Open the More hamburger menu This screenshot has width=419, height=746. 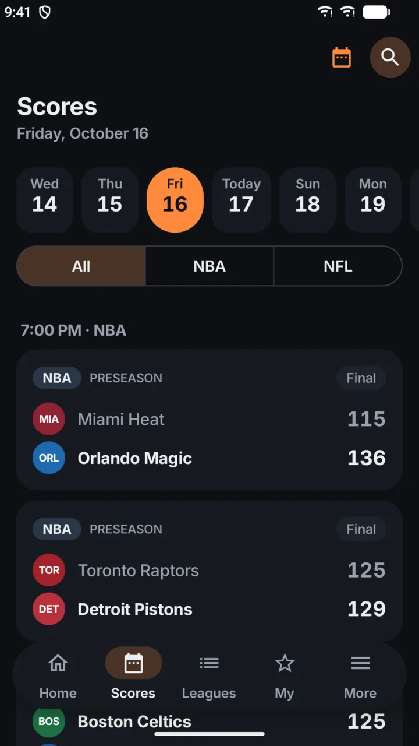360,663
